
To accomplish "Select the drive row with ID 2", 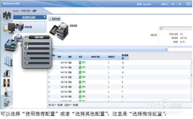I will (x=119, y=72).
